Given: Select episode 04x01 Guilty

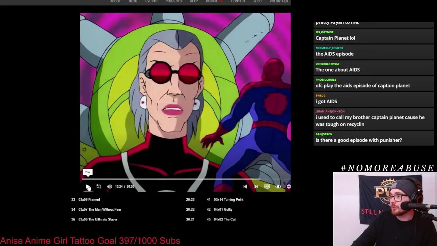Looking at the screenshot, I should coord(223,209).
